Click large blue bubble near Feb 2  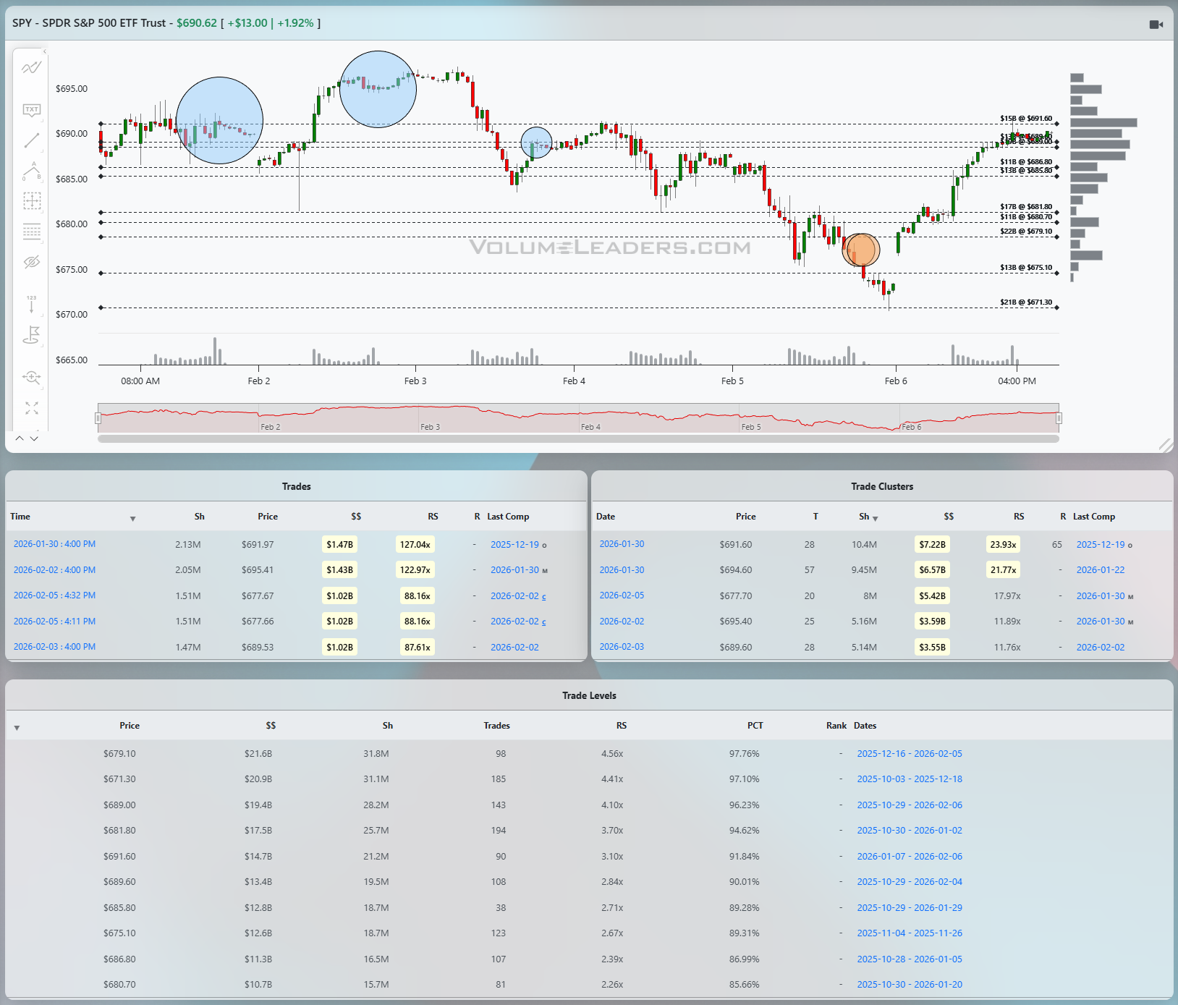click(x=219, y=120)
